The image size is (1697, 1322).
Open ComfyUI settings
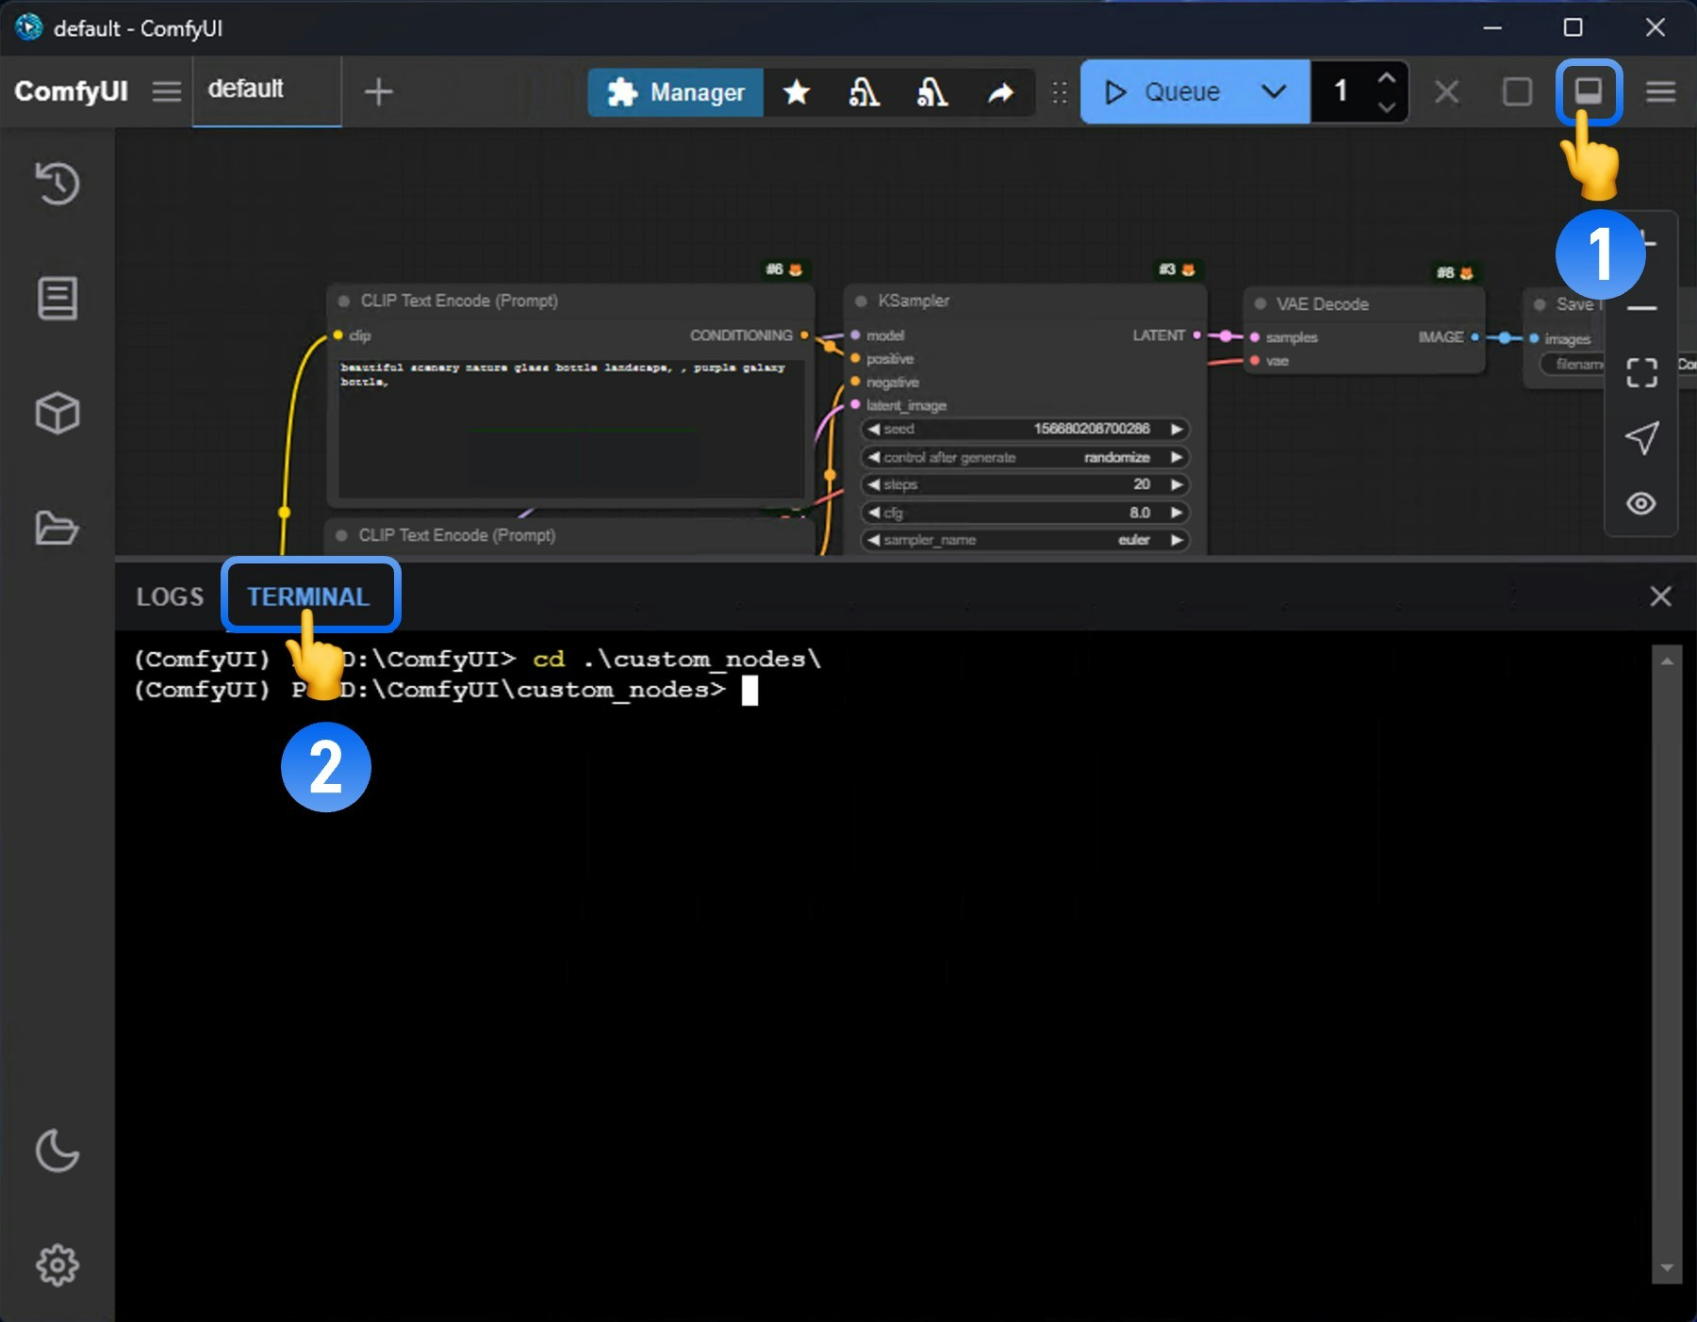(x=57, y=1265)
